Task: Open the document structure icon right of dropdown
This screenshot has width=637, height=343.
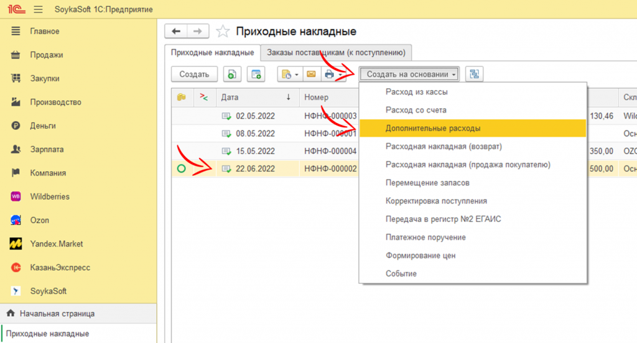Action: [x=475, y=74]
